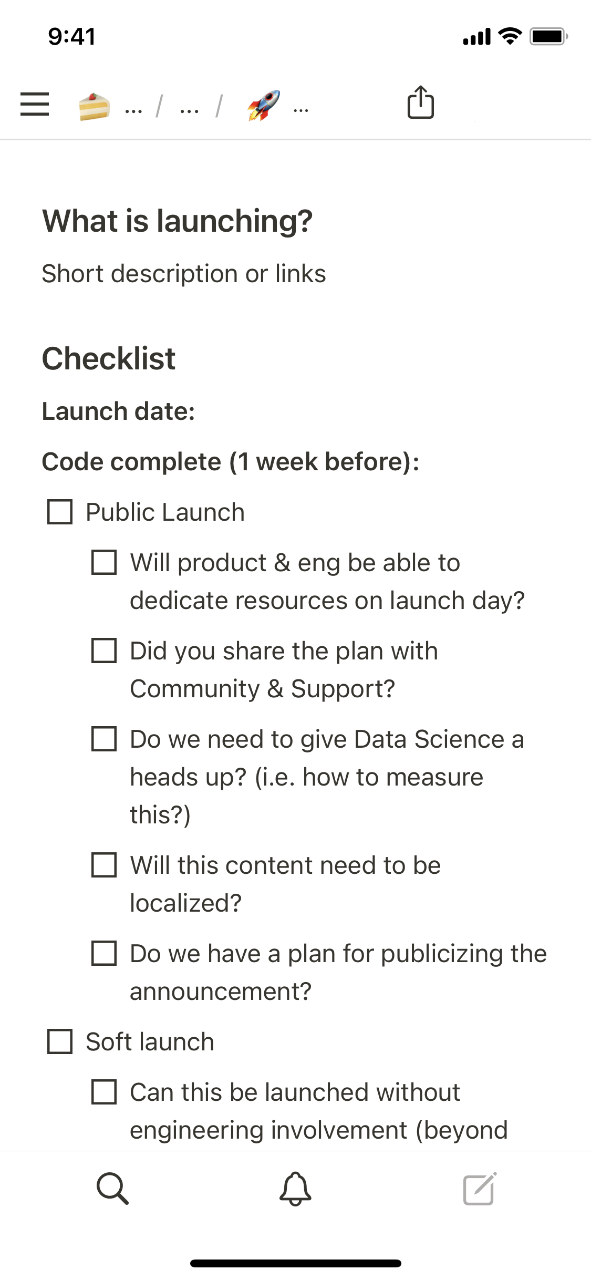This screenshot has height=1280, width=591.
Task: Tick the Soft launch checkbox
Action: click(x=60, y=1041)
